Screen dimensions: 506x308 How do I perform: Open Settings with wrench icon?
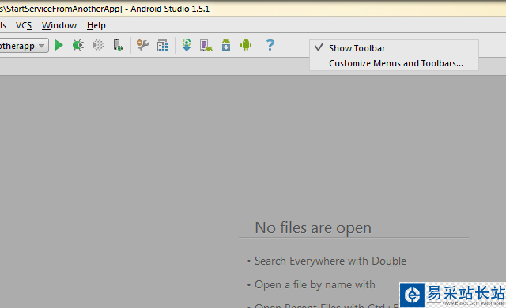(142, 46)
